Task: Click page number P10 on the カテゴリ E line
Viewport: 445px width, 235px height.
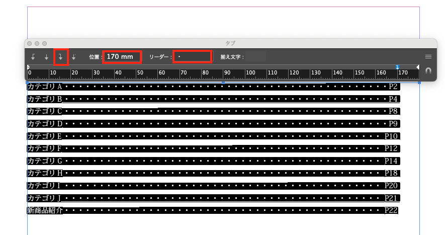Action: point(391,136)
